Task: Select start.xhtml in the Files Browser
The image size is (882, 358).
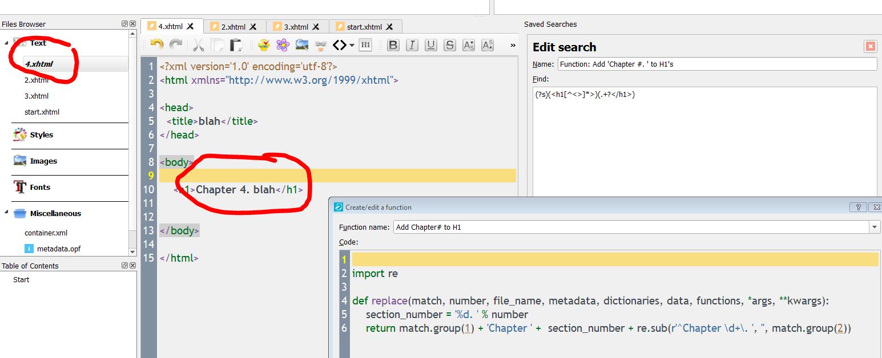Action: click(x=42, y=112)
